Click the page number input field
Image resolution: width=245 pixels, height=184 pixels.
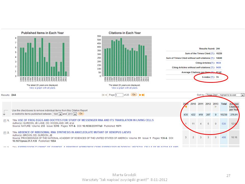(119, 95)
